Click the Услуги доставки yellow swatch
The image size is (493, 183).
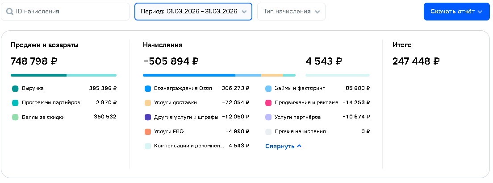[x=148, y=103]
